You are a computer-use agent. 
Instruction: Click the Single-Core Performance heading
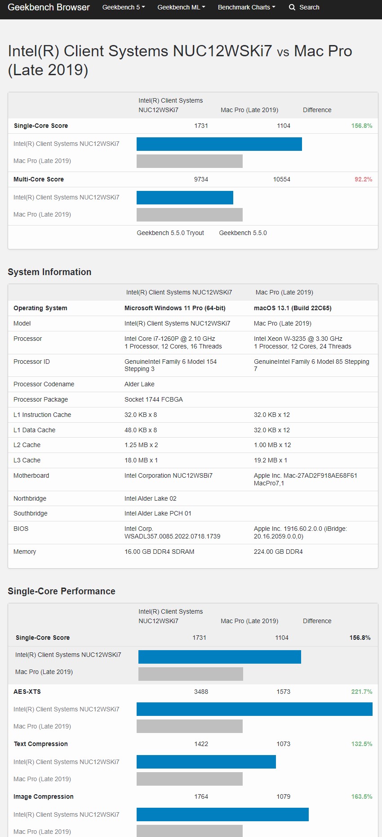pyautogui.click(x=62, y=591)
